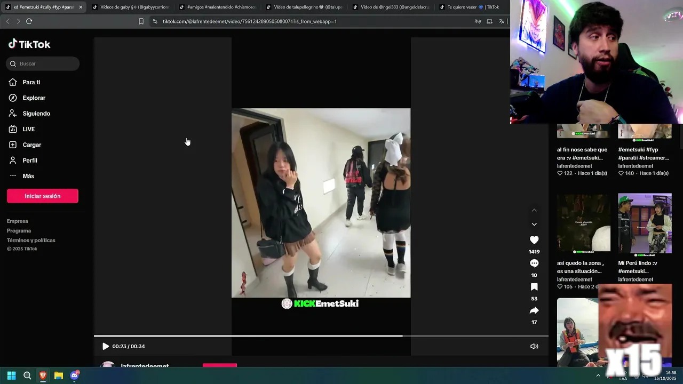Open 'asi quedo la zona' video thumbnail

584,223
